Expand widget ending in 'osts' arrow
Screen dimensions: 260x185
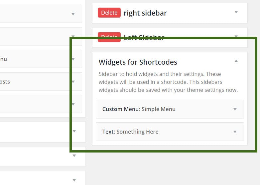73,82
